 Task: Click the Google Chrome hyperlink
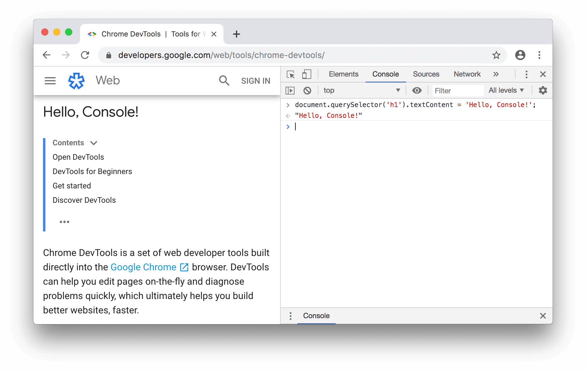143,267
